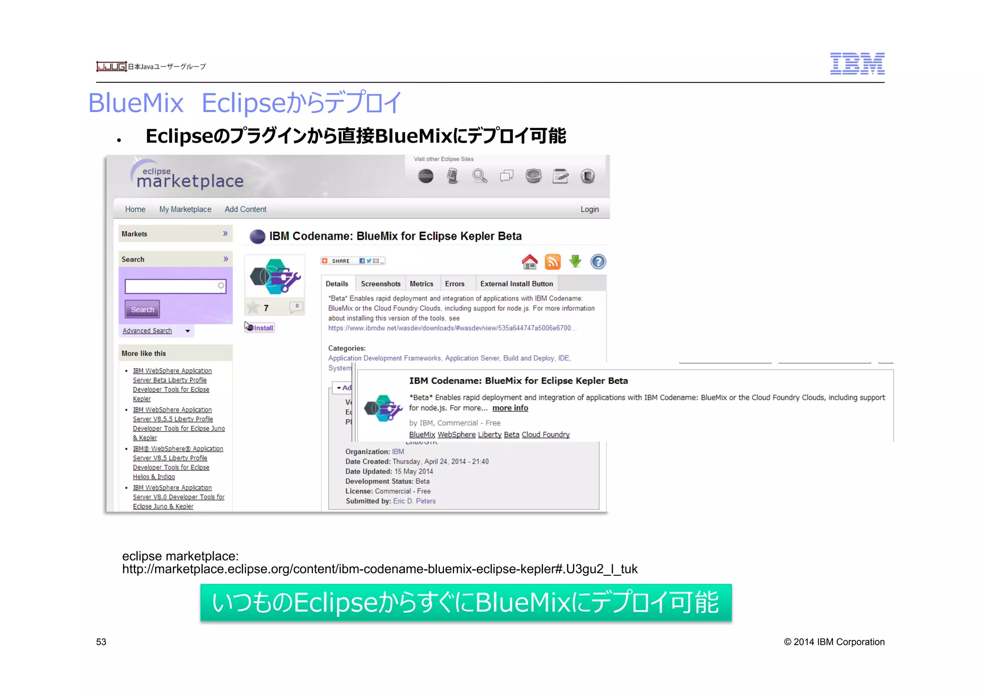Image resolution: width=981 pixels, height=693 pixels.
Task: Switch to the Screenshots tab
Action: [x=380, y=284]
